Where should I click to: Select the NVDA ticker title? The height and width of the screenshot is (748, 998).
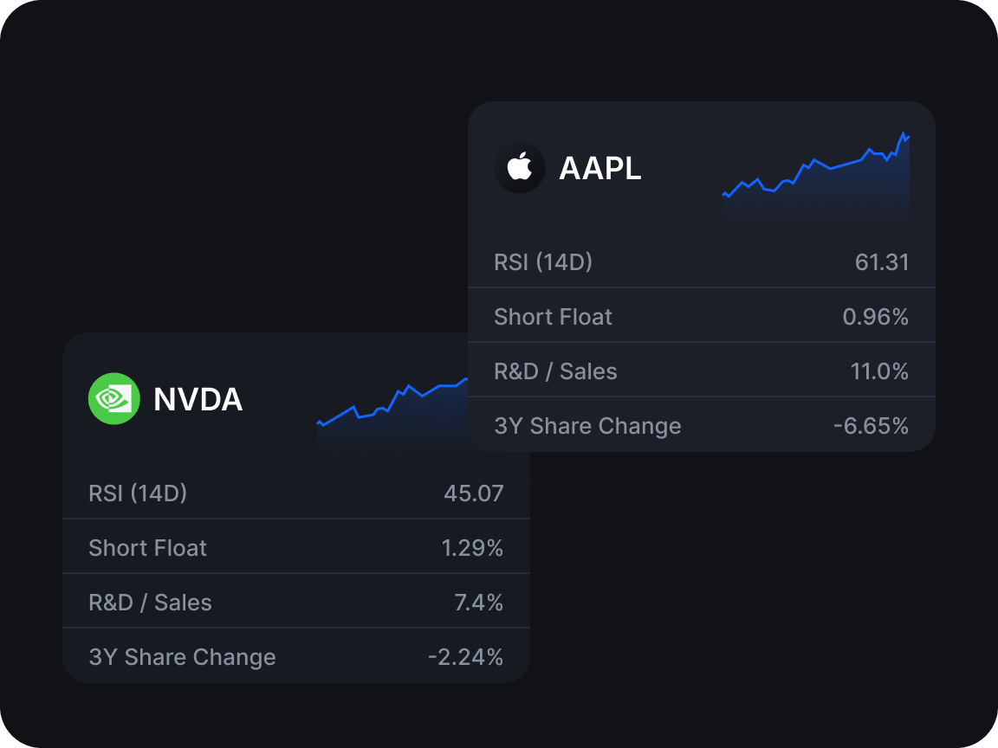198,399
